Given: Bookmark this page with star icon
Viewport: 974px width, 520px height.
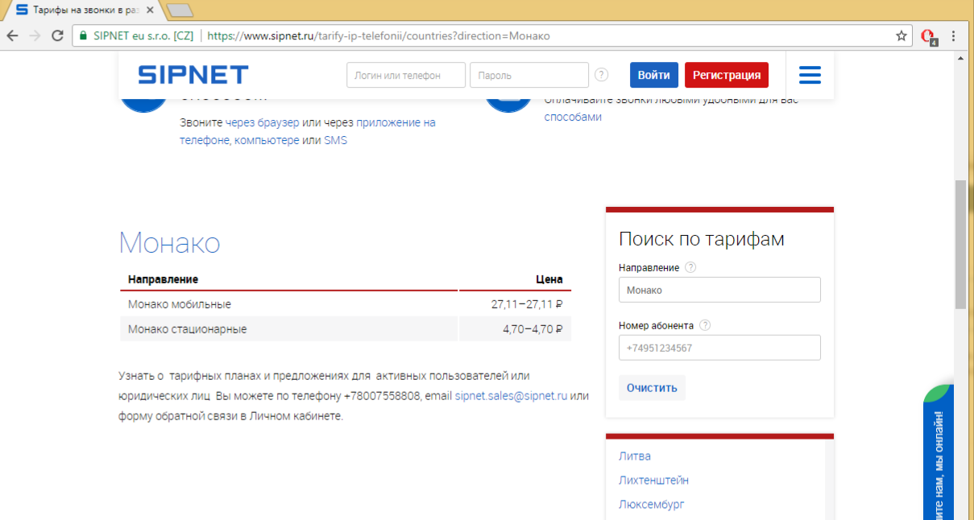Looking at the screenshot, I should (x=901, y=35).
